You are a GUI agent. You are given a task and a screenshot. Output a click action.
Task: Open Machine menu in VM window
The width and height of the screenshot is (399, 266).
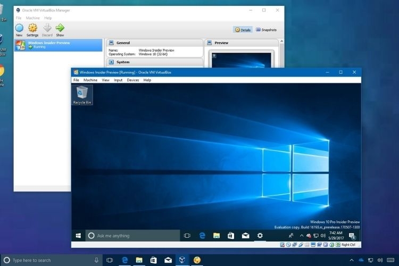pos(90,80)
